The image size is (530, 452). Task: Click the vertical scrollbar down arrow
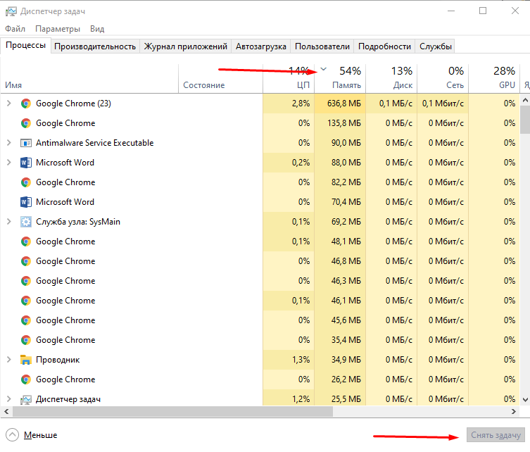click(525, 400)
